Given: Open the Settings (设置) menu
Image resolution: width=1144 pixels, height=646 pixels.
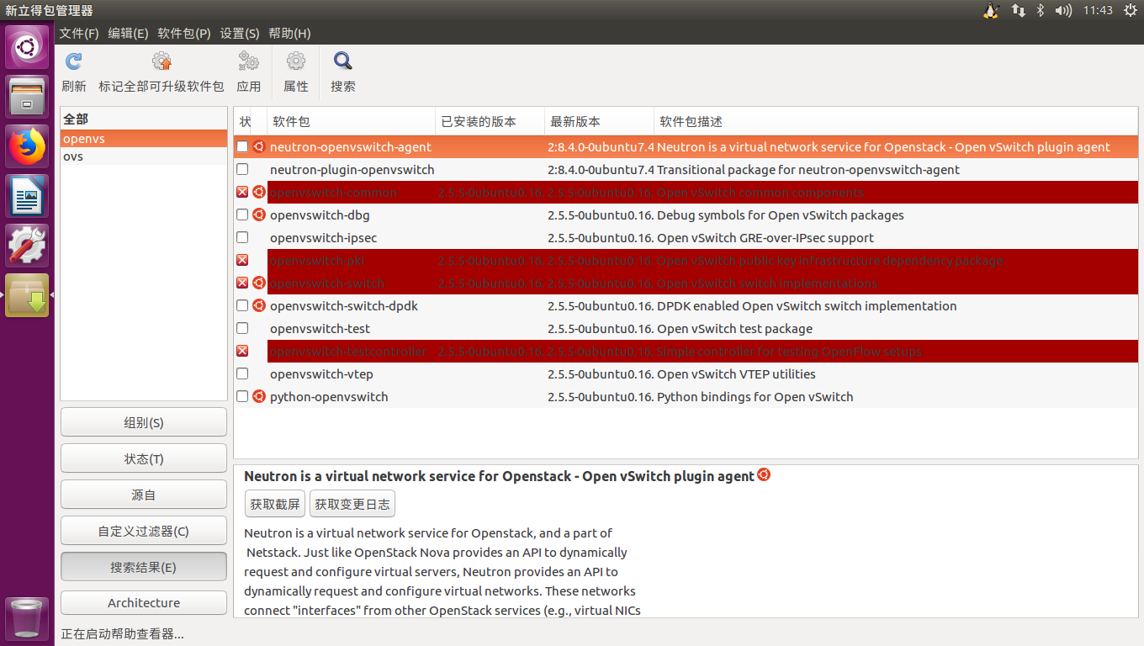Looking at the screenshot, I should [240, 33].
